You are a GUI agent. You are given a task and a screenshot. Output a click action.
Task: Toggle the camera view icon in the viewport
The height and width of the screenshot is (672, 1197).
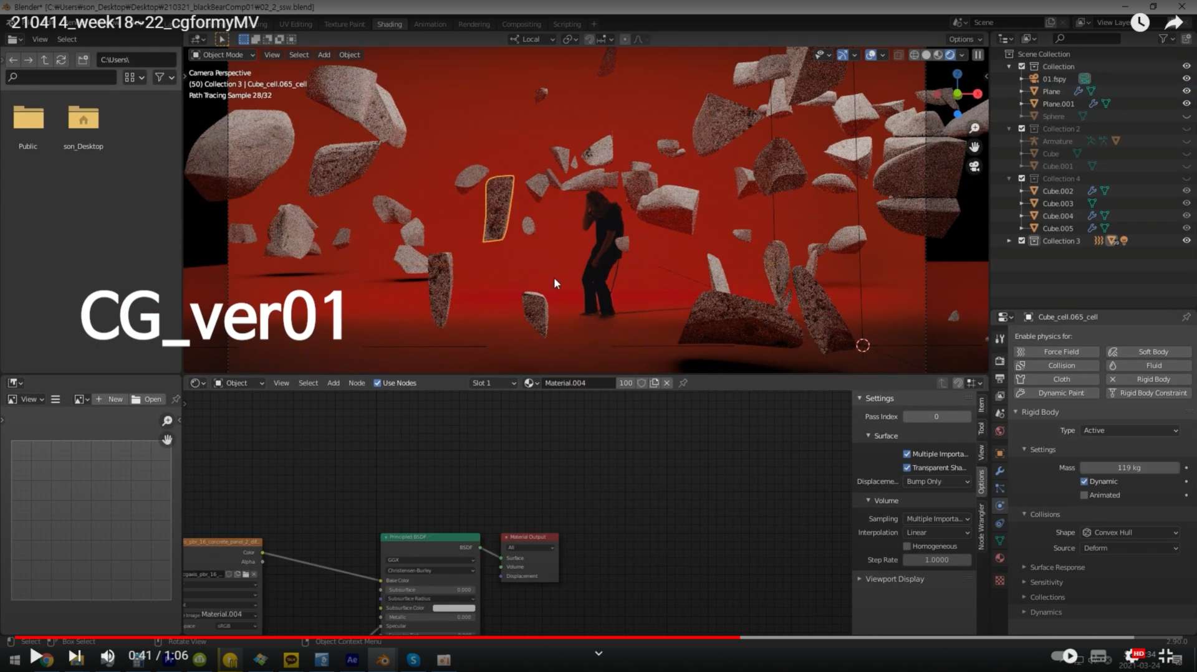(x=974, y=166)
